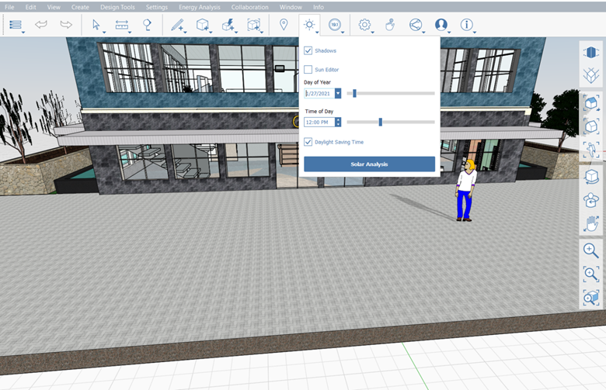Click the Set Location pin icon
606x390 pixels.
[284, 25]
